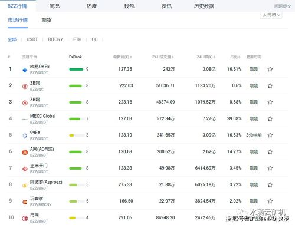Open A网(AOFEX) exchange name
Image resolution: width=295 pixels, height=225 pixels.
(x=42, y=149)
